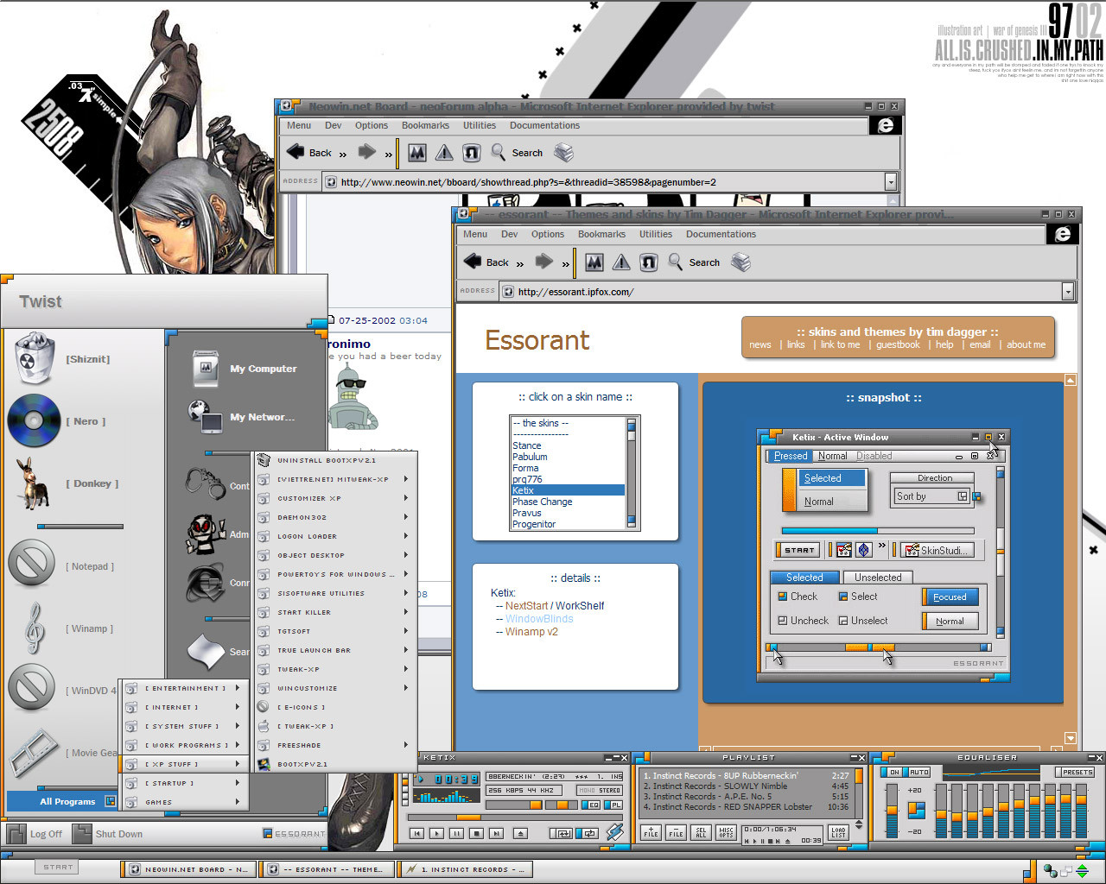This screenshot has height=884, width=1106.
Task: Open Utilities menu in Essorant window
Action: tap(656, 234)
